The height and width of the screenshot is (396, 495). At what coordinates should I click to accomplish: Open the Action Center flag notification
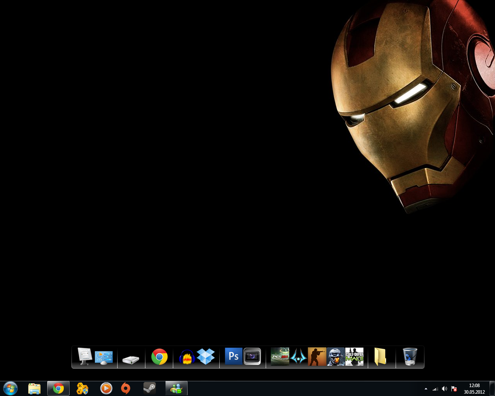(454, 389)
